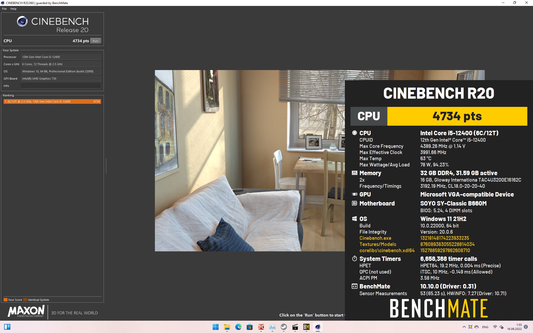533x333 pixels.
Task: Click the Cinebench.exe hash value text
Action: [x=445, y=238]
